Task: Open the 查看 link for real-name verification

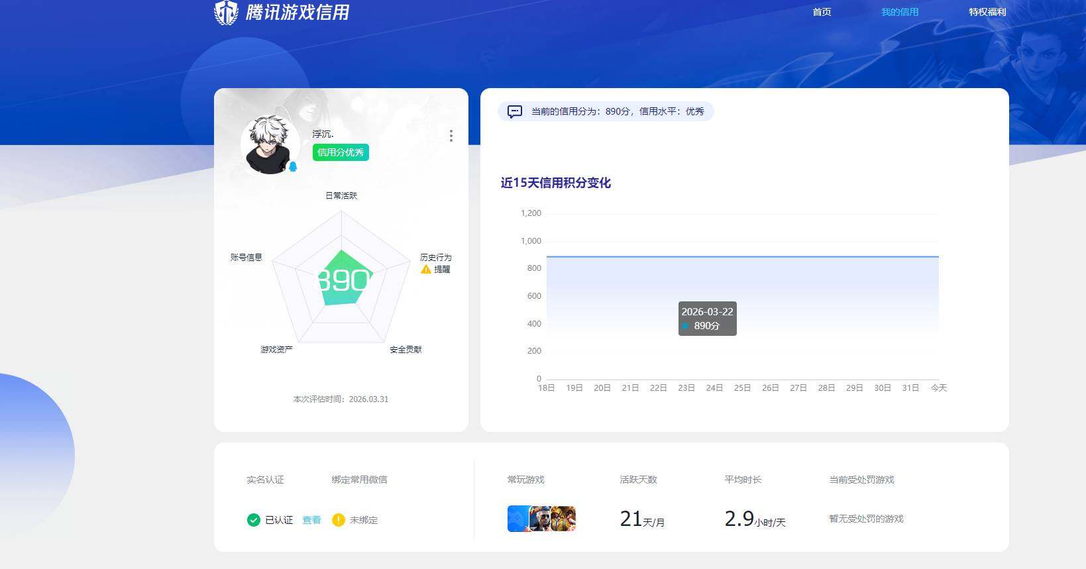Action: click(x=311, y=520)
